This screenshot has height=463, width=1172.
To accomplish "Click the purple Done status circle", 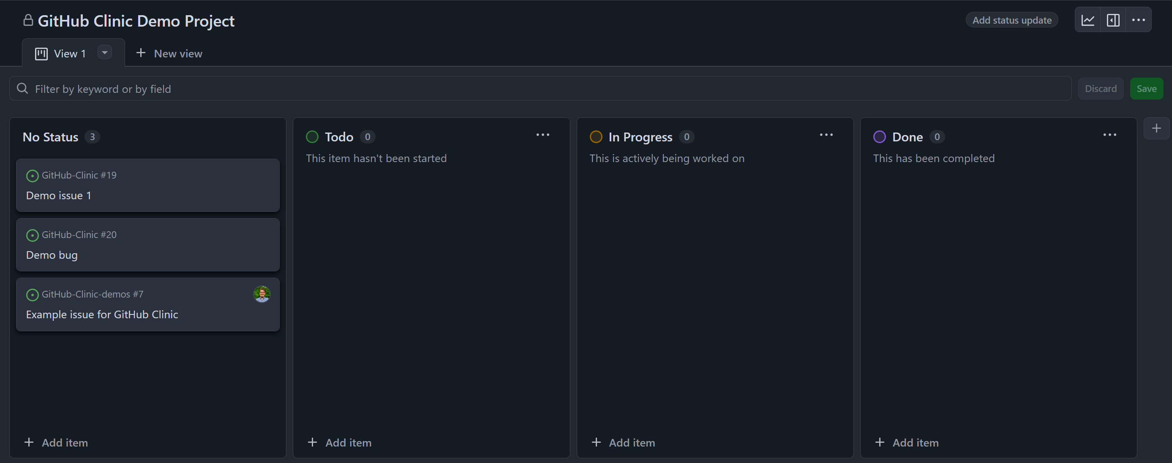I will click(879, 137).
